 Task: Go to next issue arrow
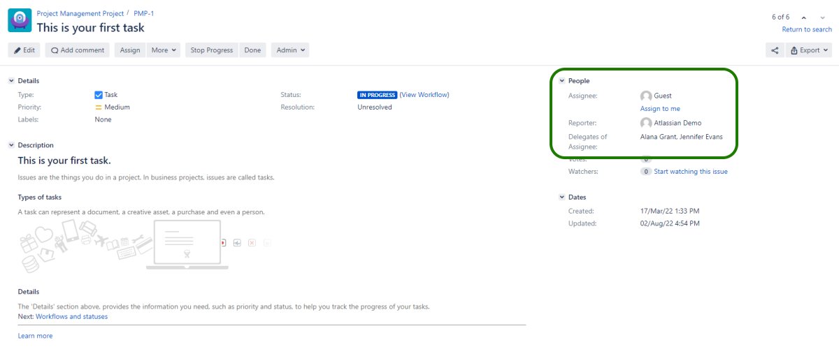point(823,17)
